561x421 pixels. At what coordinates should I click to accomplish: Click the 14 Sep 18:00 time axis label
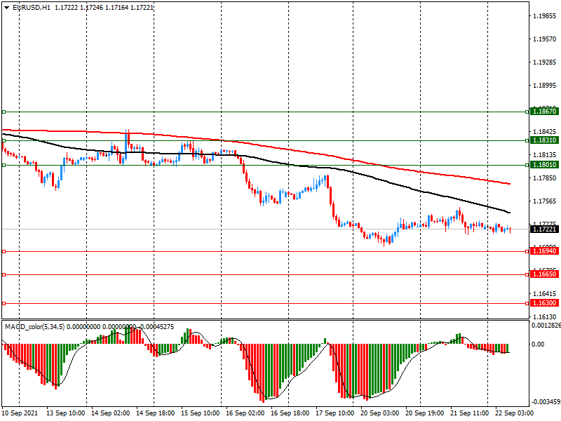(155, 413)
